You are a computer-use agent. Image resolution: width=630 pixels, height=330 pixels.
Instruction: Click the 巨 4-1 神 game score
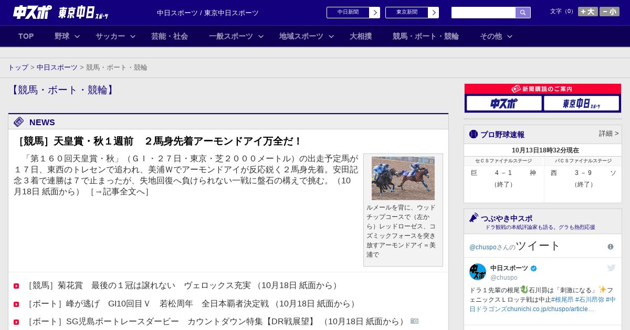[503, 173]
